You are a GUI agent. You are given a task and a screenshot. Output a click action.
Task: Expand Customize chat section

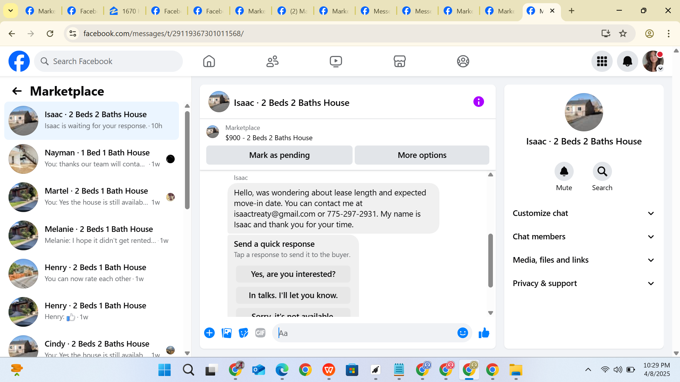[583, 213]
